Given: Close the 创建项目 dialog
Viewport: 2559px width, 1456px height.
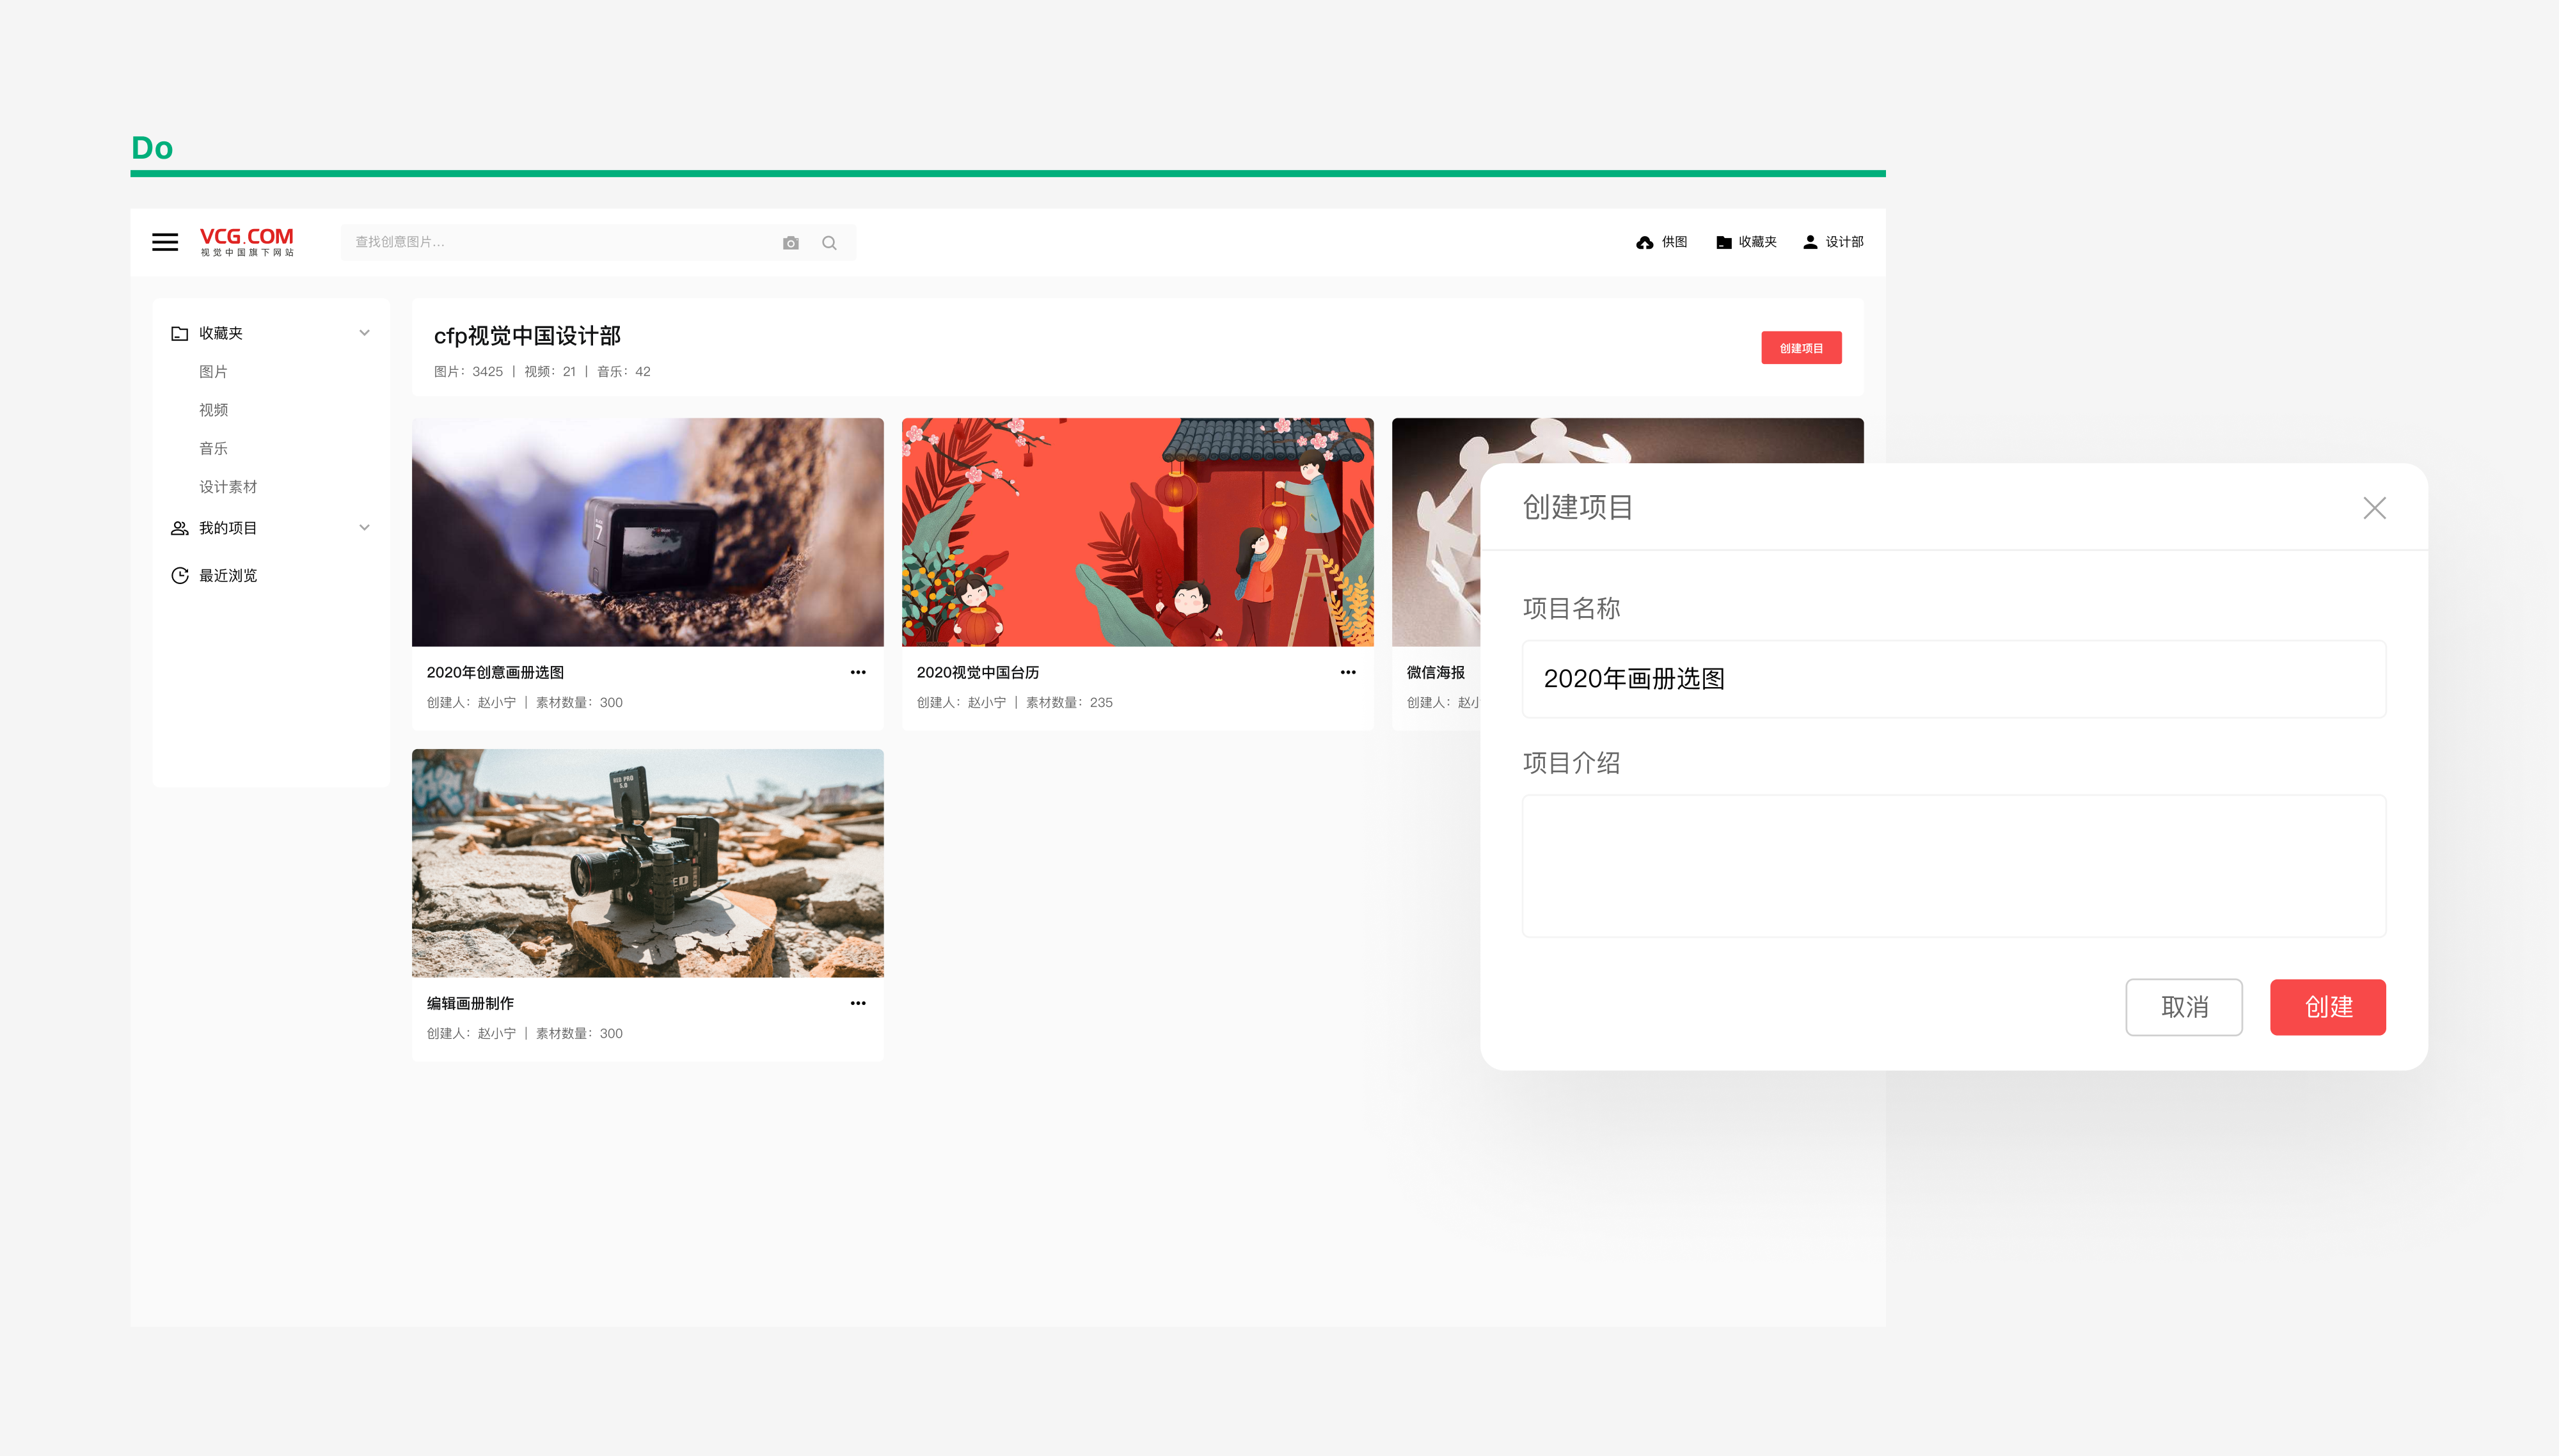Looking at the screenshot, I should coord(2374,508).
